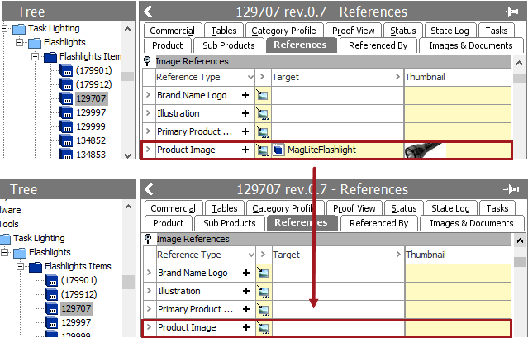Add an Illustration reference in upper window
The image size is (528, 338).
pos(245,113)
